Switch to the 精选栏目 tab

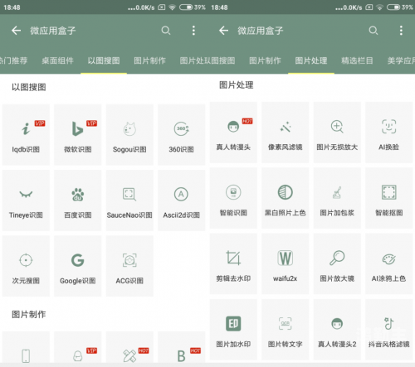[x=357, y=60]
